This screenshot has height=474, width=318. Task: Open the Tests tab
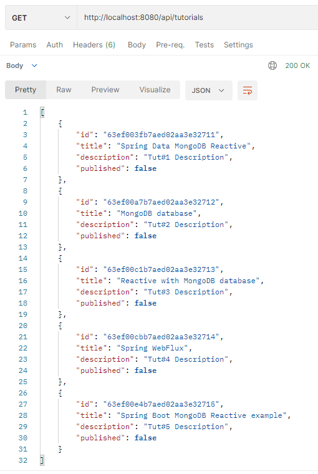click(x=205, y=45)
